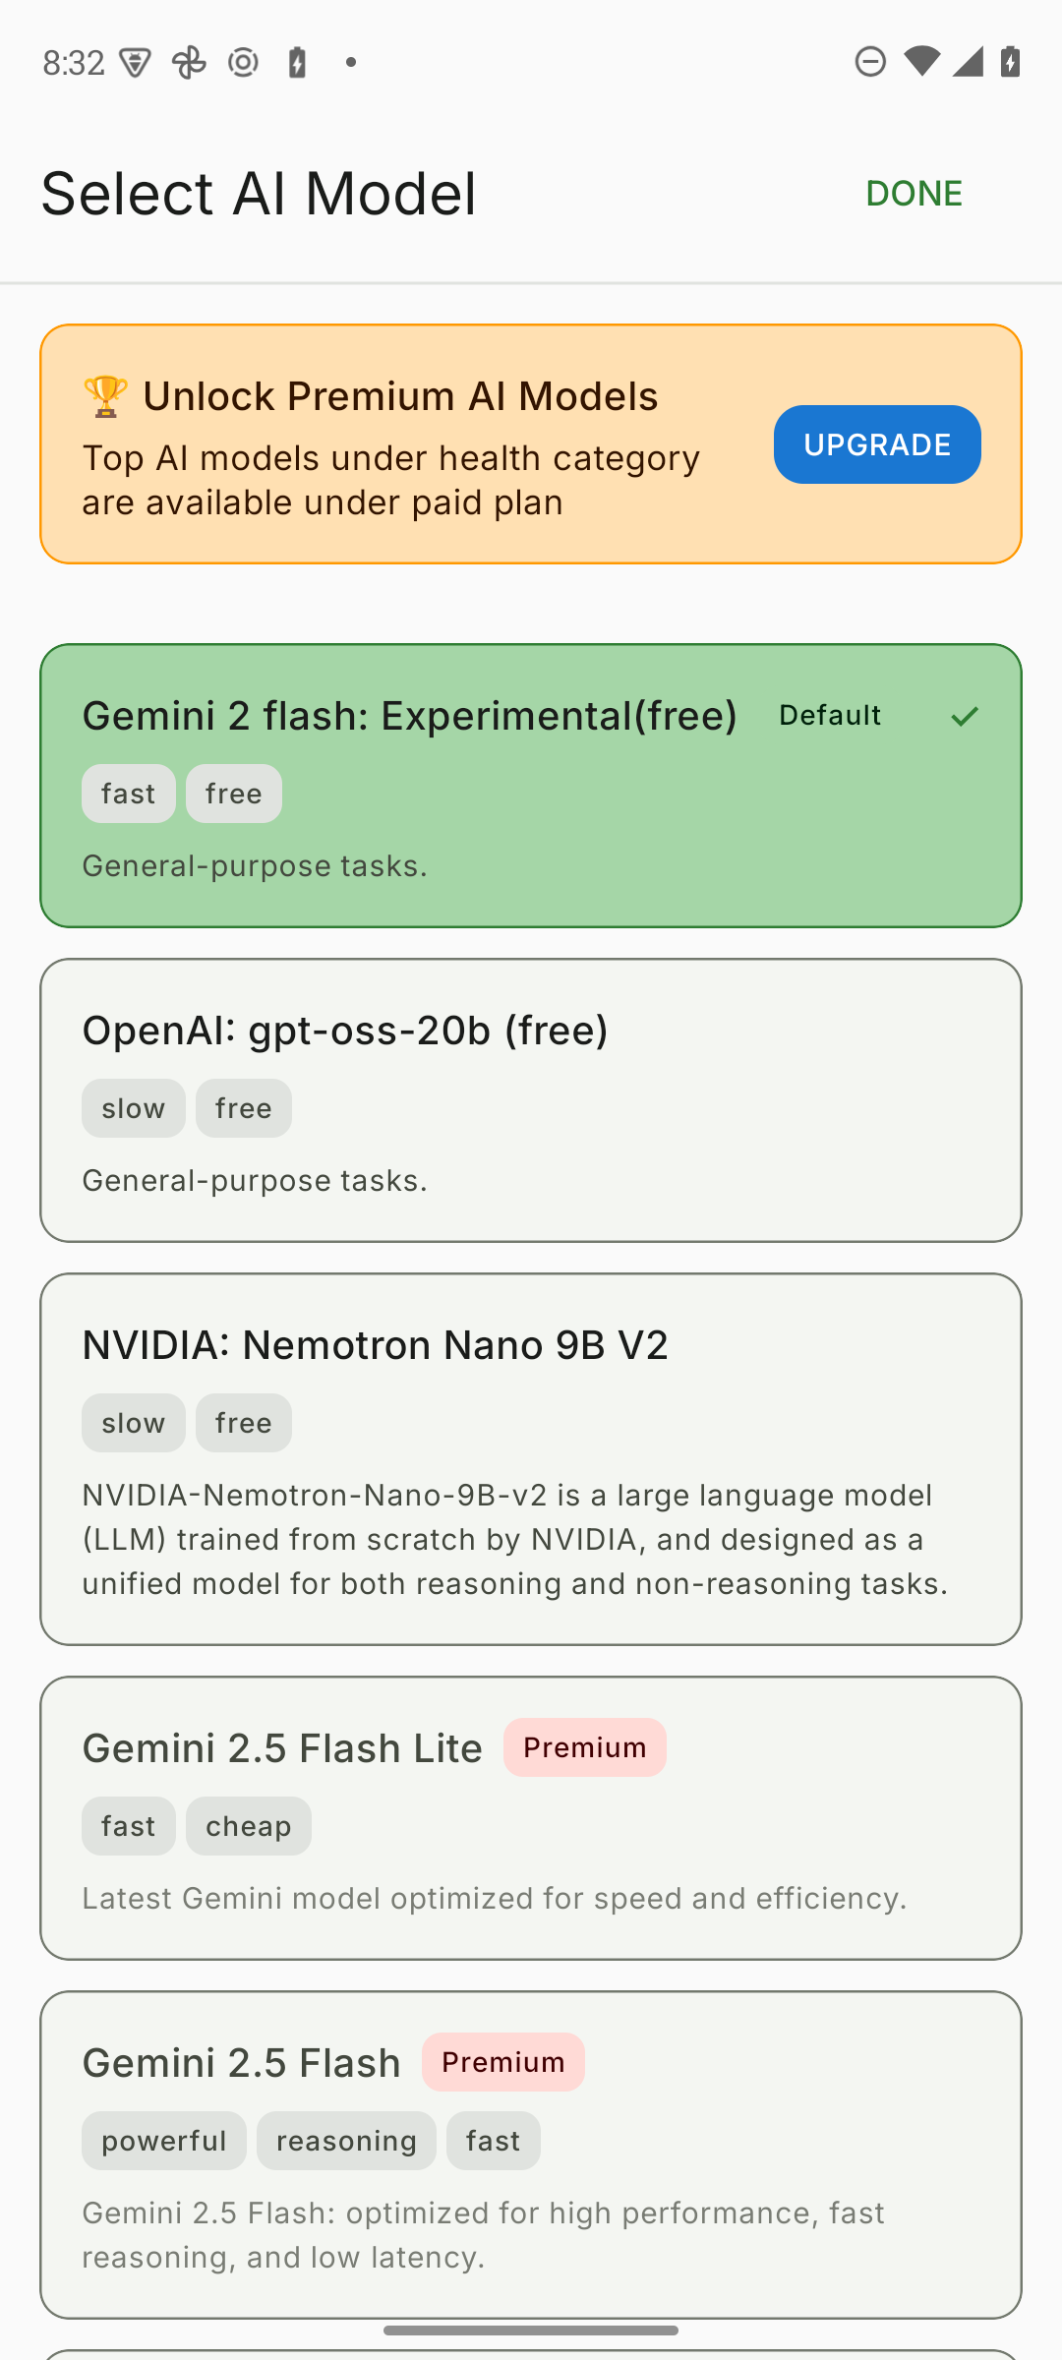This screenshot has height=2360, width=1062.
Task: Tap the 'cheap' tag on Gemini 2.5 Flash Lite
Action: click(248, 1826)
